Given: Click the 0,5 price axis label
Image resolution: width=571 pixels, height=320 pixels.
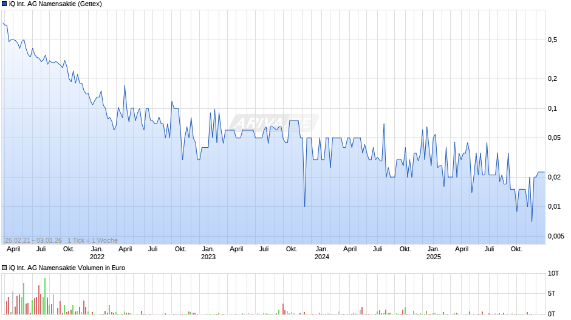Looking at the screenshot, I should tap(552, 40).
